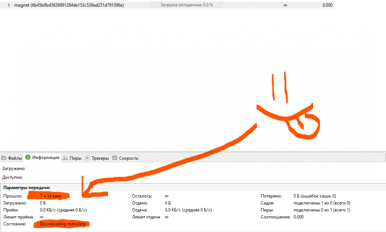
Task: Click the Загружено: 0 Б value in parameters
Action: [x=43, y=203]
